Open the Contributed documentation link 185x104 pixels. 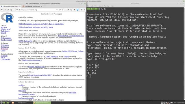pos(5,60)
